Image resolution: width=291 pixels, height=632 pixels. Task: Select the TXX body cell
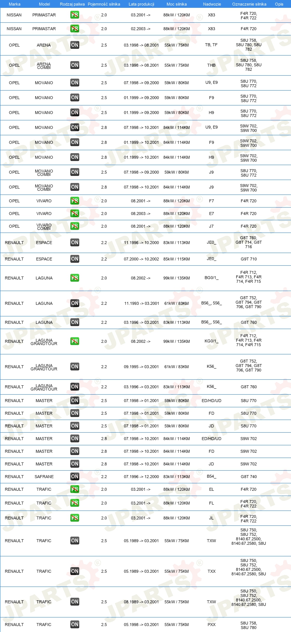pyautogui.click(x=211, y=571)
